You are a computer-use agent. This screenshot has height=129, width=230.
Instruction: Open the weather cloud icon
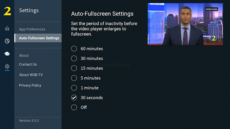coord(7,54)
